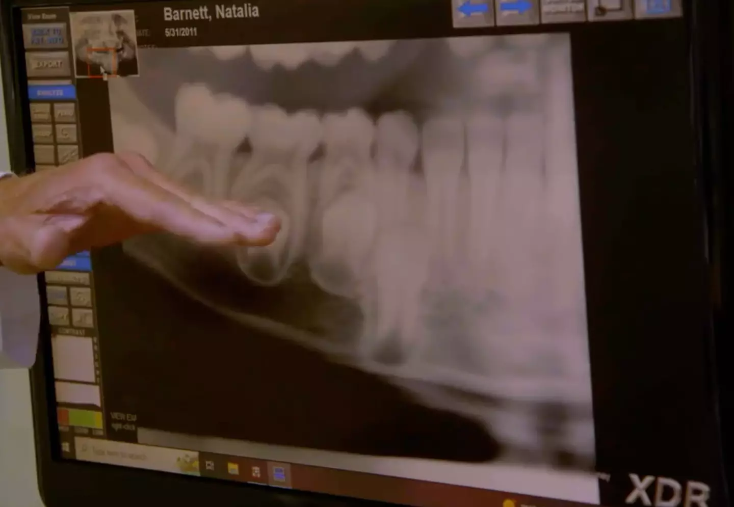Select the blue highlighted header below EXPORT

pyautogui.click(x=51, y=92)
